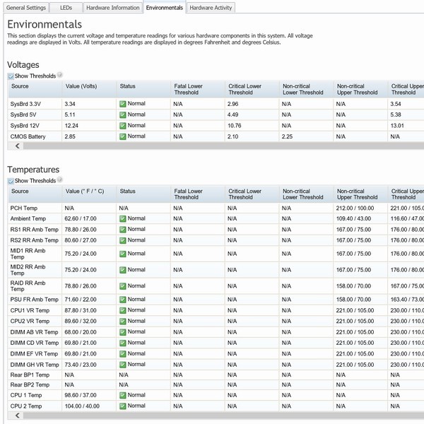Click the RS1 RR Amb Temp status icon
Screen dimensions: 424x424
click(x=122, y=230)
